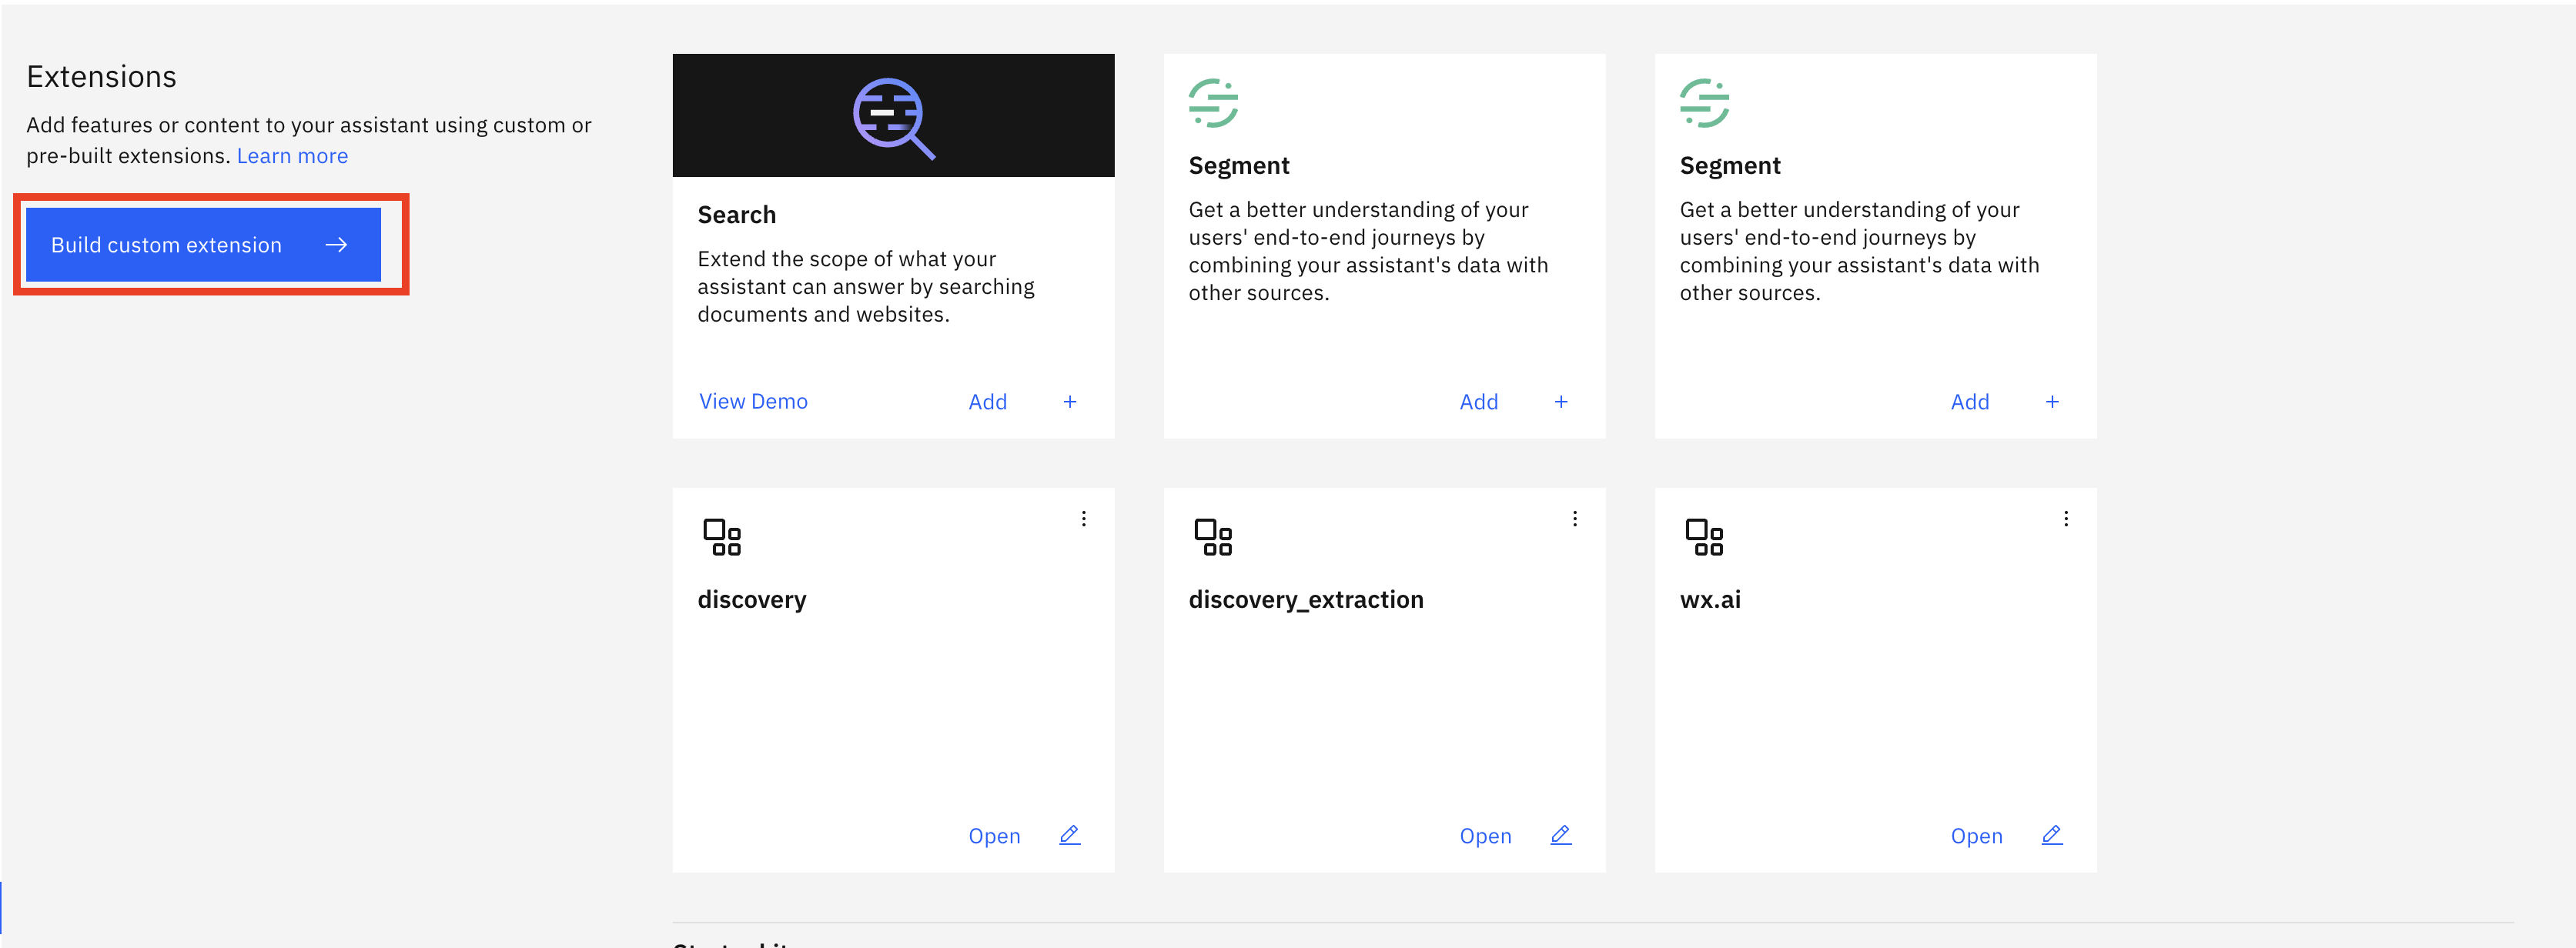Viewport: 2576px width, 948px height.
Task: Add the second Segment extension
Action: [x=1969, y=402]
